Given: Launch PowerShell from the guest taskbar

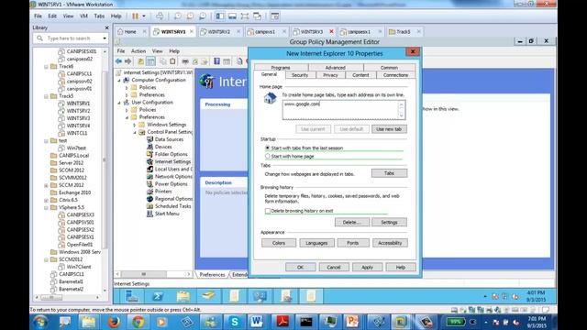Looking at the screenshot, I should [158, 296].
